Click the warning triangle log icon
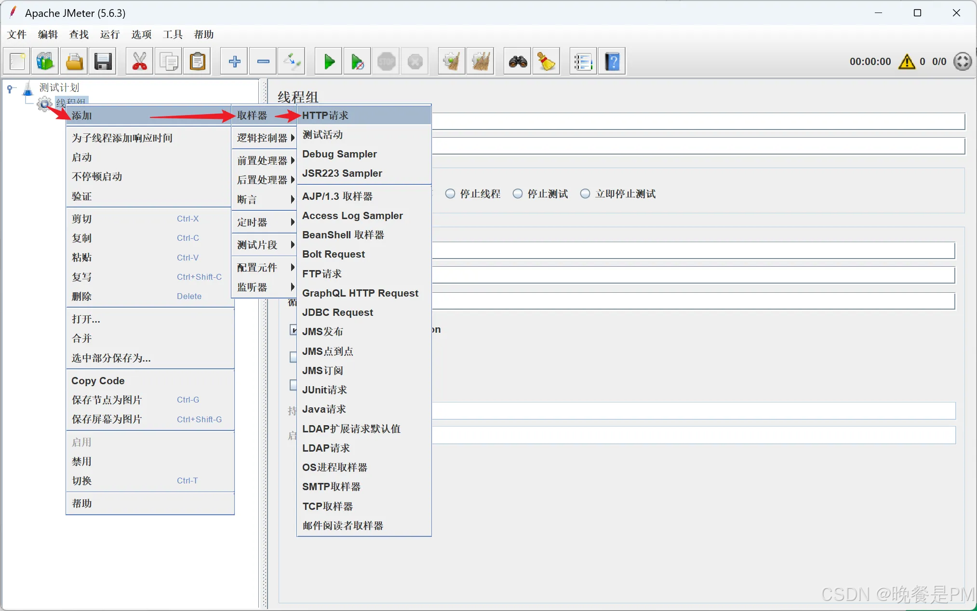 (x=907, y=62)
